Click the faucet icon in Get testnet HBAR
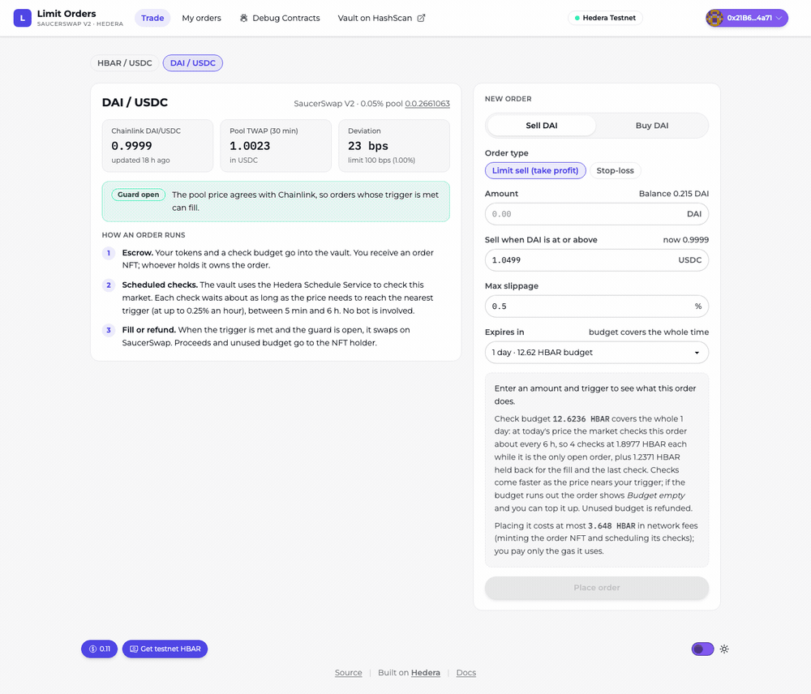Viewport: 811px width, 694px height. click(x=134, y=649)
